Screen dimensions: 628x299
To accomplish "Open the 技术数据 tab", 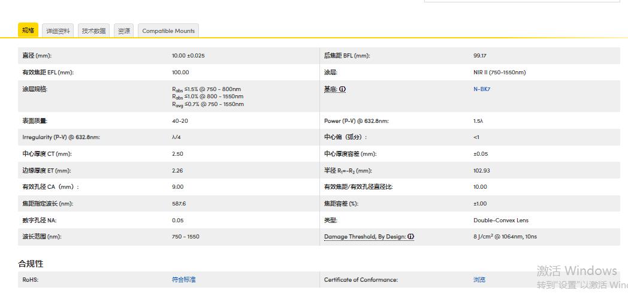I will point(93,31).
